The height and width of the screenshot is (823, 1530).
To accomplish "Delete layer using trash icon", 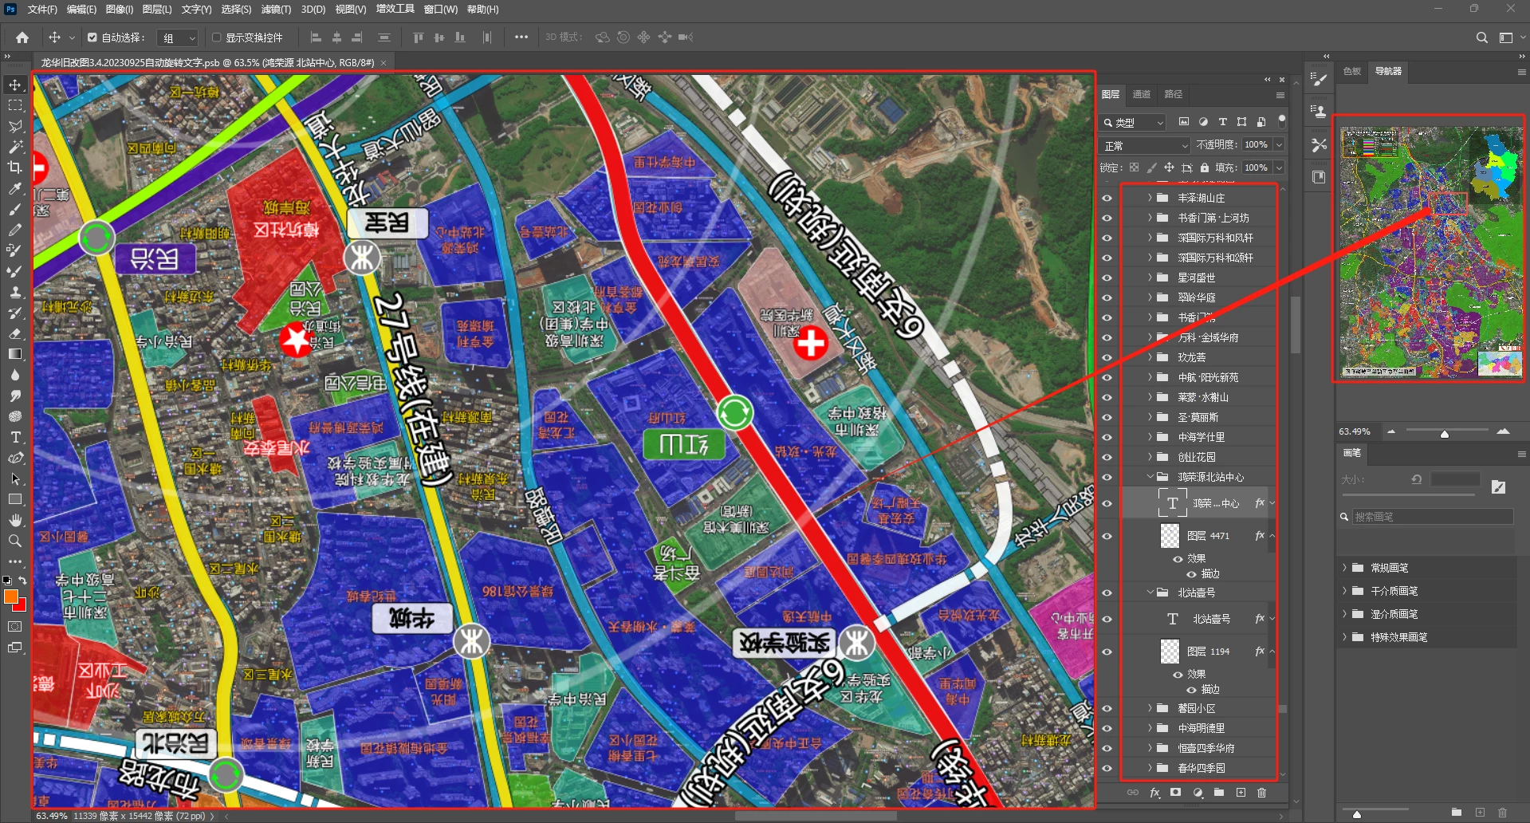I will [1261, 793].
